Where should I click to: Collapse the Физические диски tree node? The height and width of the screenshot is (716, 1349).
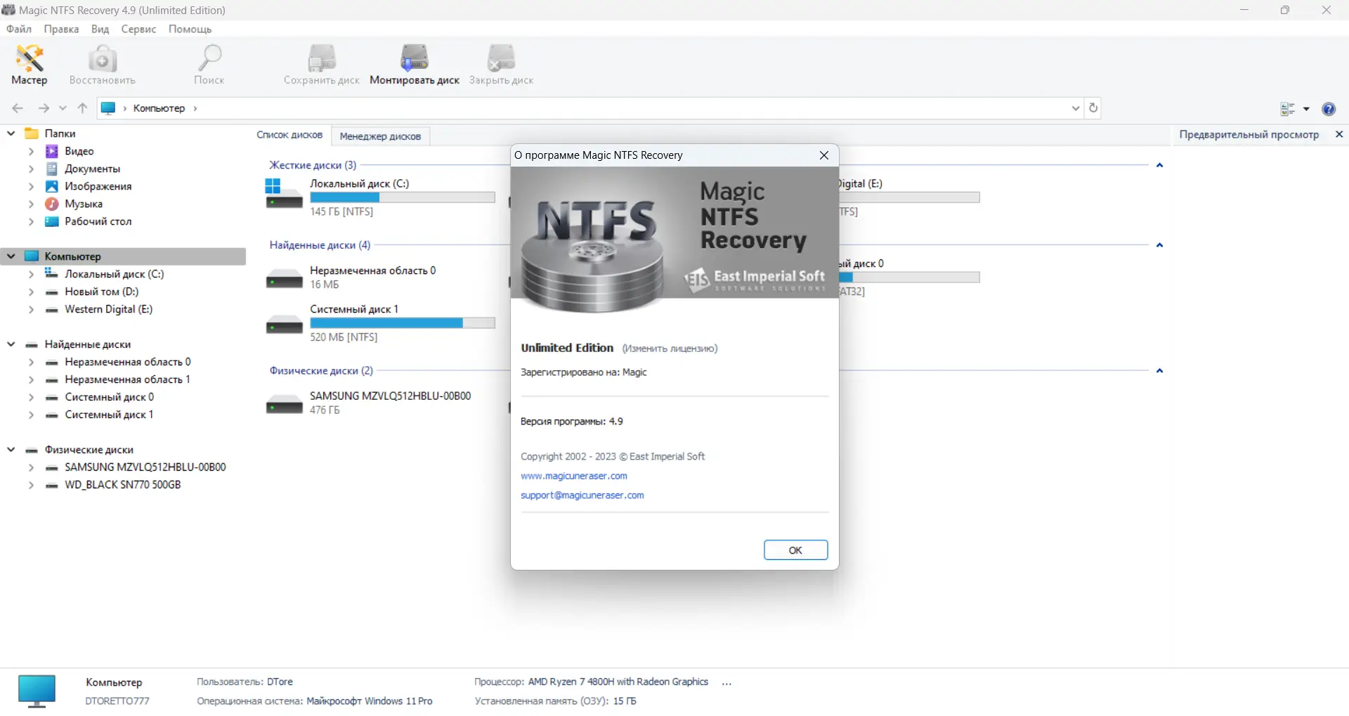pos(11,449)
